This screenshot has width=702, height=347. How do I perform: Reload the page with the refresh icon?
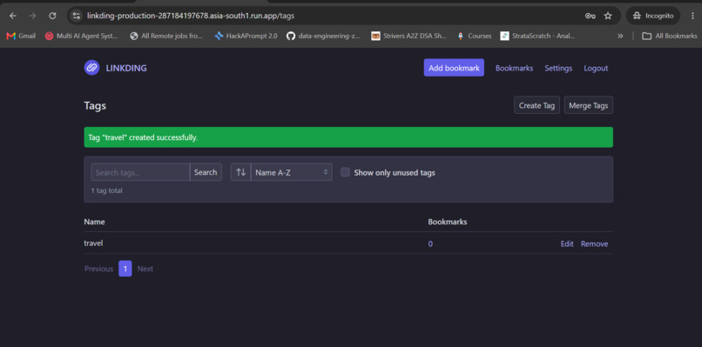pyautogui.click(x=52, y=16)
